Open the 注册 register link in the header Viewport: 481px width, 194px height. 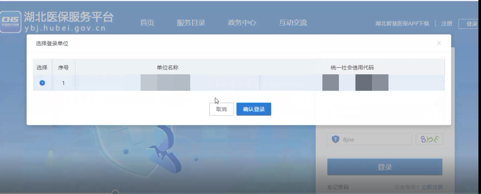point(447,24)
